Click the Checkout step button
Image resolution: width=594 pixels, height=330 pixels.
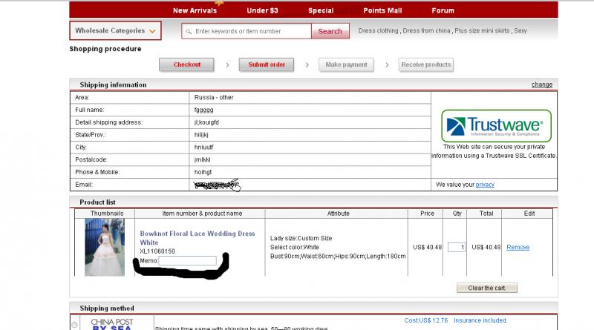pos(187,65)
